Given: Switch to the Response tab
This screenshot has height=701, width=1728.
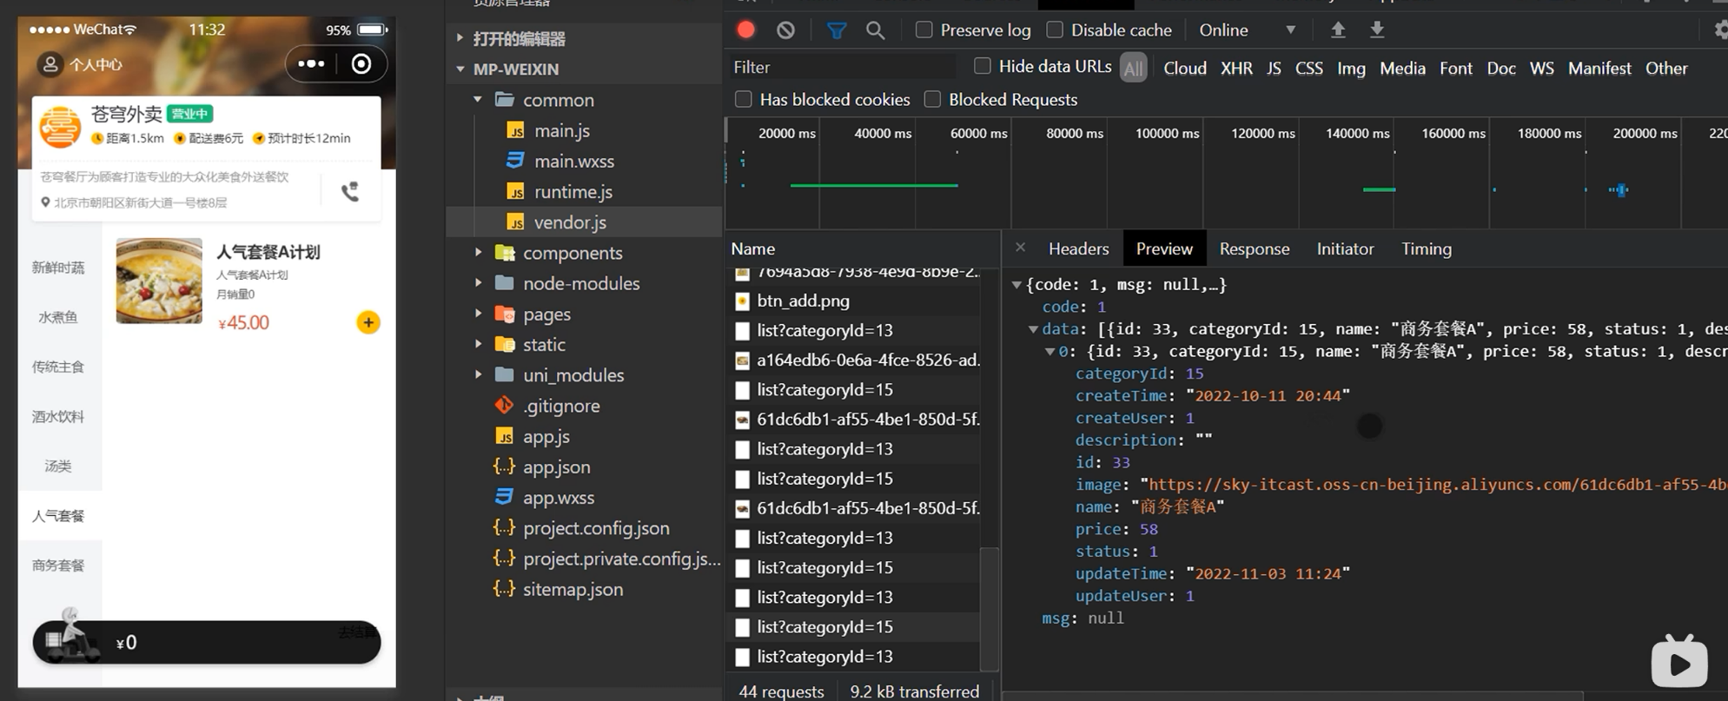Looking at the screenshot, I should (1254, 248).
